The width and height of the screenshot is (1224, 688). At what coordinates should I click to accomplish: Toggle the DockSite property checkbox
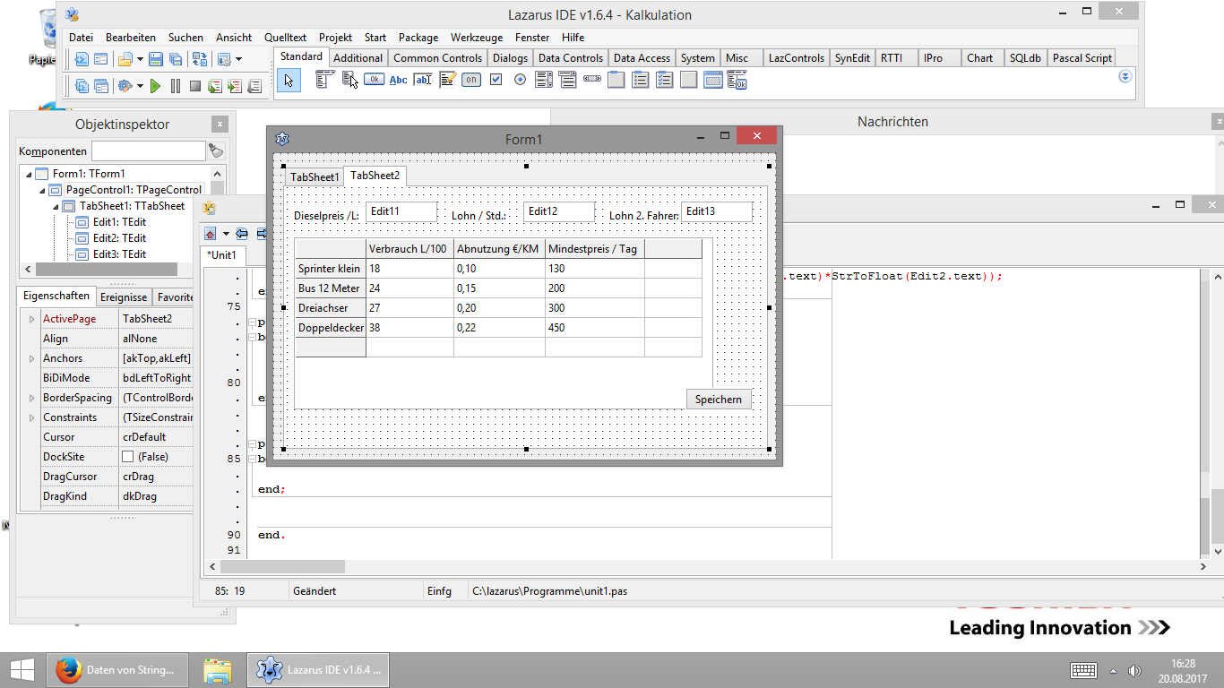[x=127, y=457]
